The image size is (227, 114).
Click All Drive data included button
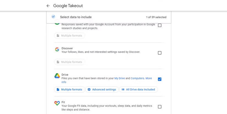click(138, 90)
